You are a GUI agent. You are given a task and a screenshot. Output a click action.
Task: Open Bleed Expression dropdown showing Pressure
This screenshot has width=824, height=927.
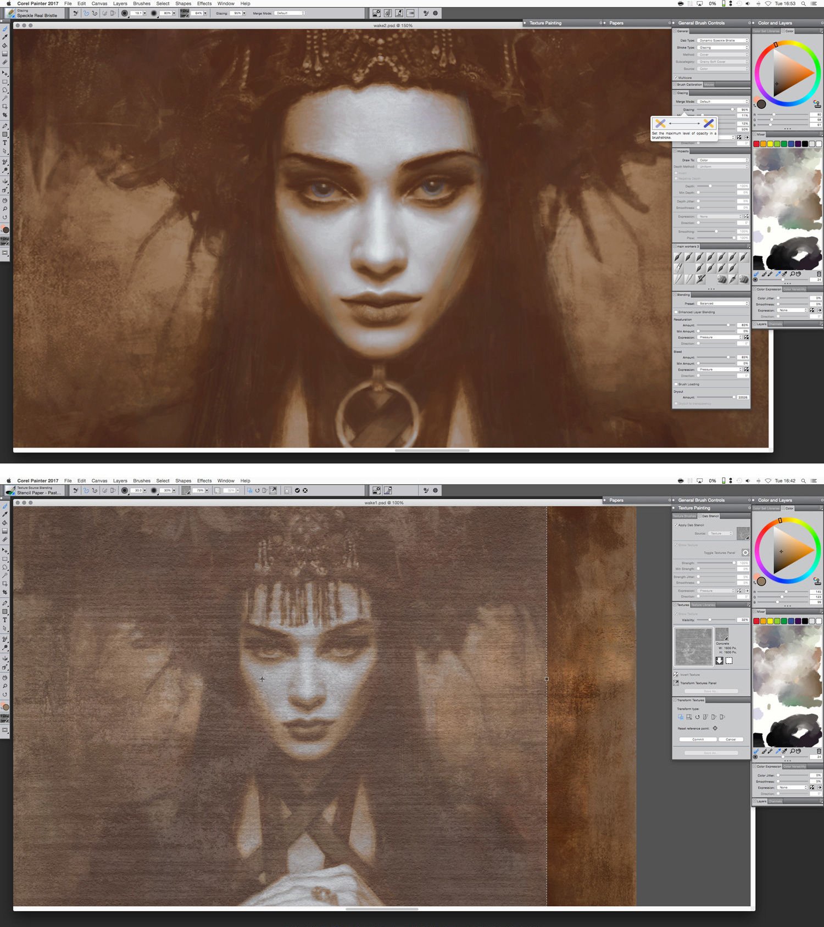click(720, 370)
